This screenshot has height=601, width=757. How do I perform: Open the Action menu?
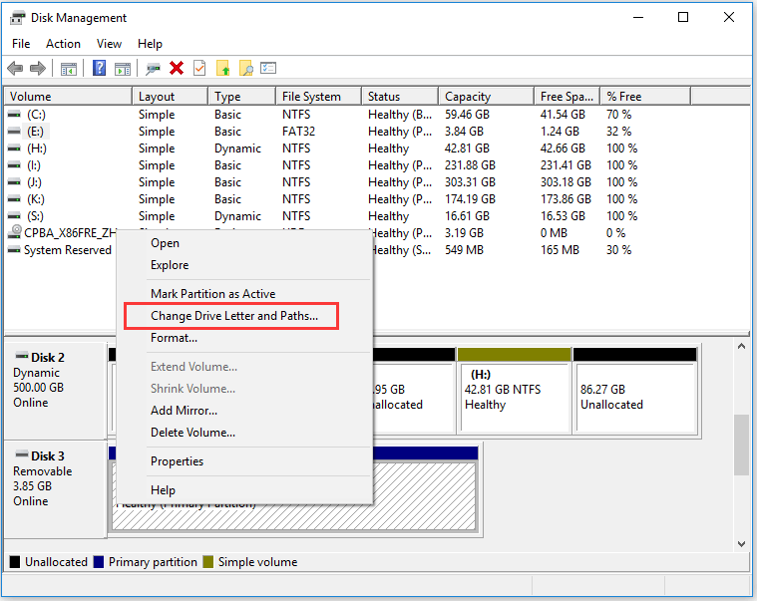pyautogui.click(x=63, y=44)
